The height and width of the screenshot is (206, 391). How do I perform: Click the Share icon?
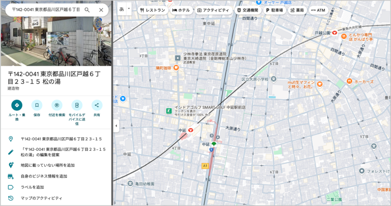tap(97, 105)
